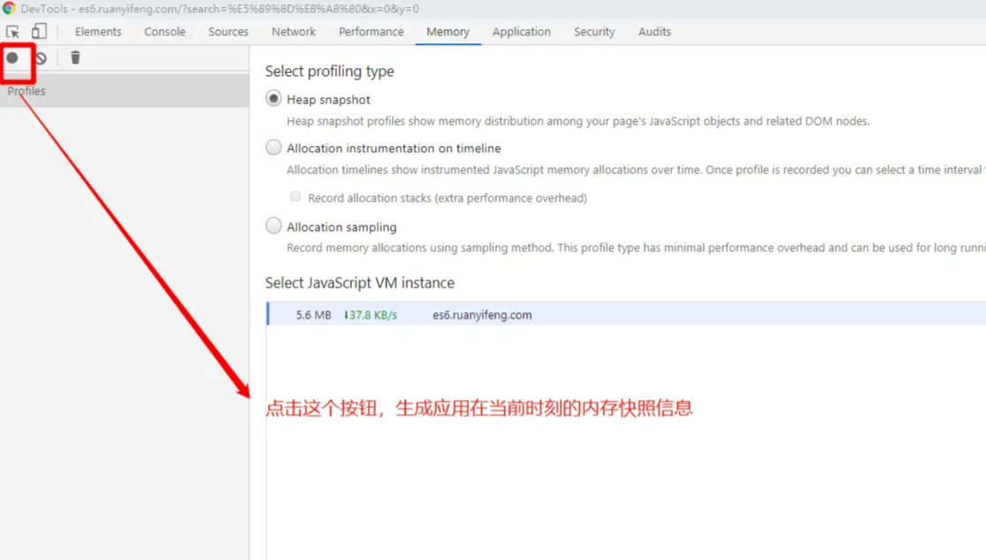
Task: Select the Allocation sampling radio button
Action: (273, 226)
